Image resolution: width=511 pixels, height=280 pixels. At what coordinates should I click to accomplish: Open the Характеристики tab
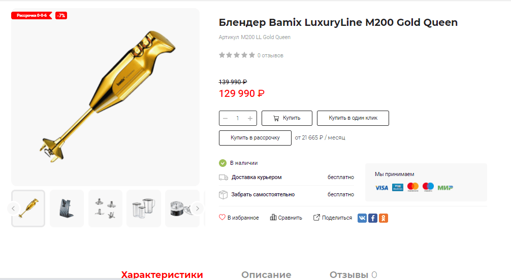162,274
